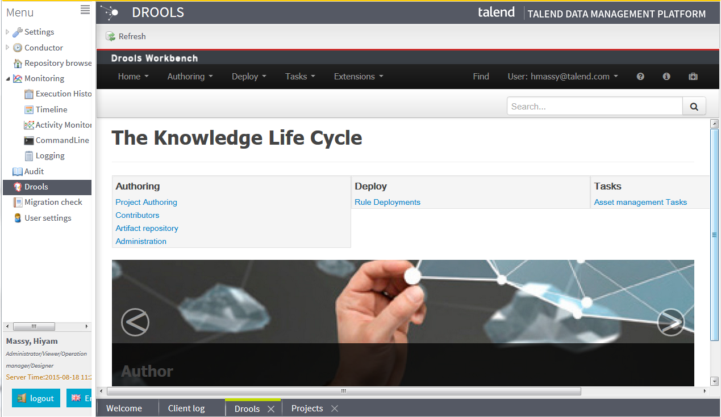
Task: Open the Logging menu entry
Action: (50, 155)
